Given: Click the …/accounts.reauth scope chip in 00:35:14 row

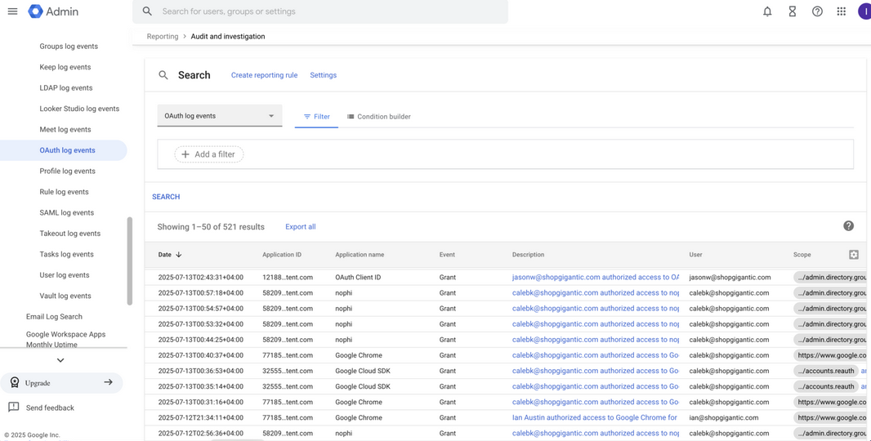Looking at the screenshot, I should pyautogui.click(x=825, y=386).
